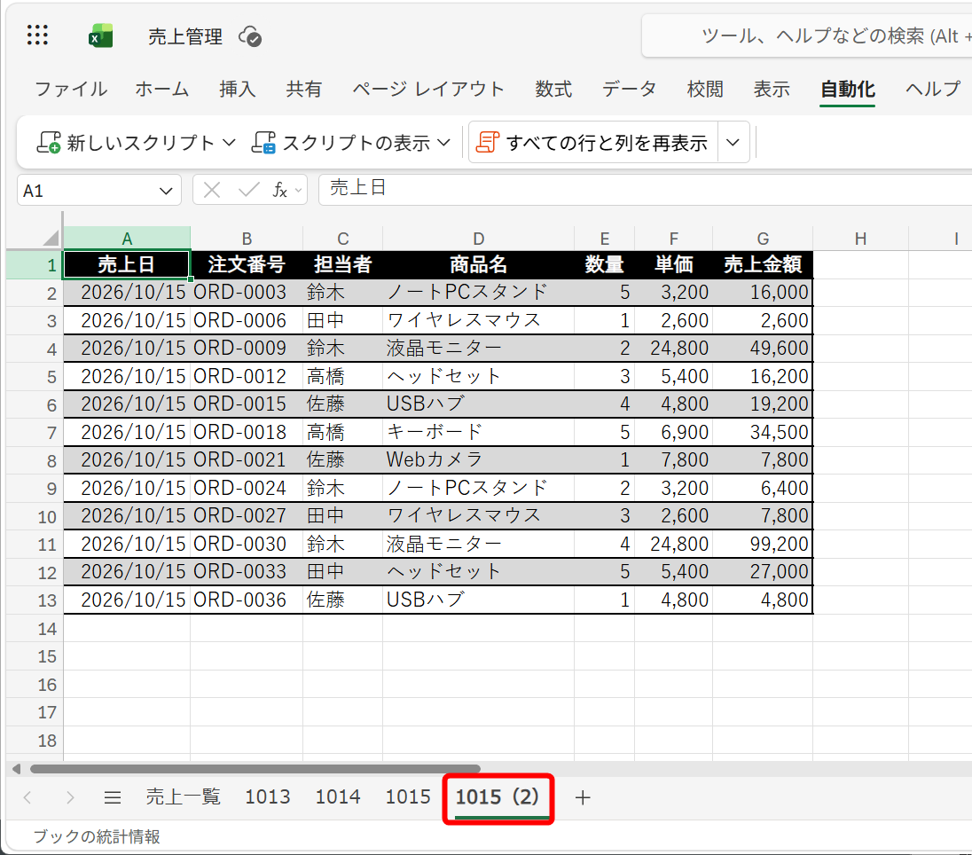This screenshot has height=855, width=972.
Task: Click the formula bar input showing 売上日
Action: 645,189
